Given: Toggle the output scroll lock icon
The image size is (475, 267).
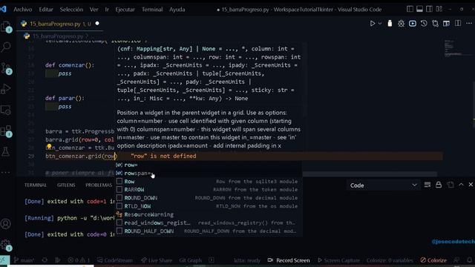Looking at the screenshot, I should tap(439, 185).
